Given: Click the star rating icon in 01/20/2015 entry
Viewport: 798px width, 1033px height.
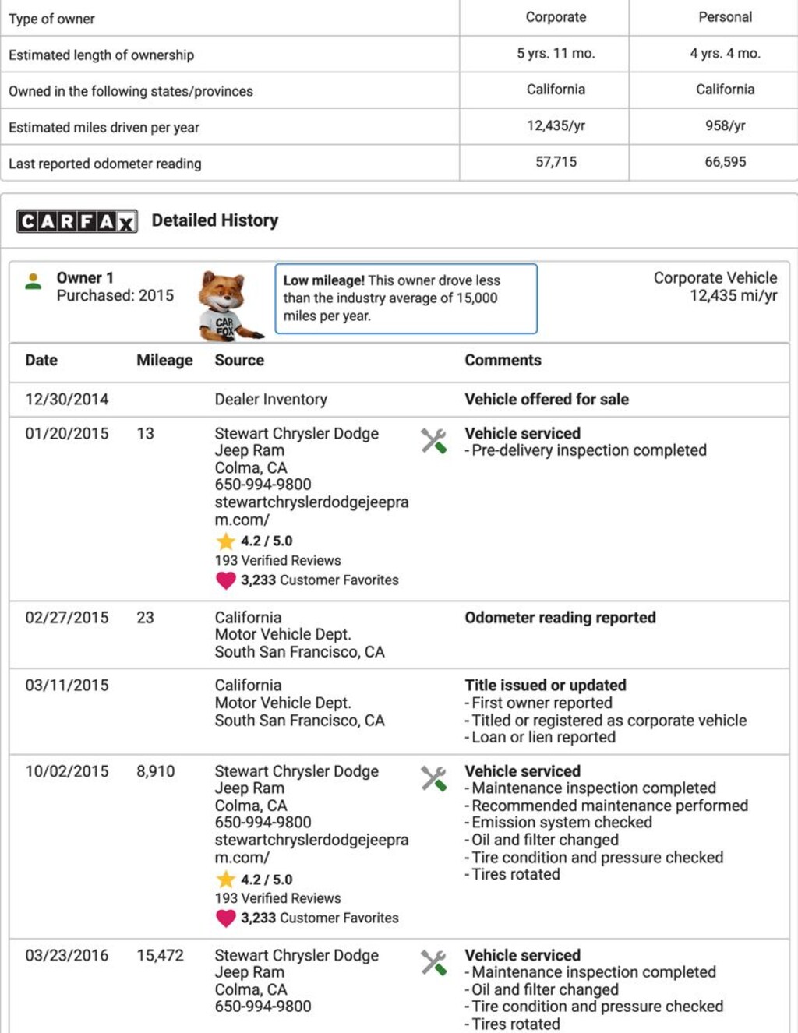Looking at the screenshot, I should pos(226,541).
